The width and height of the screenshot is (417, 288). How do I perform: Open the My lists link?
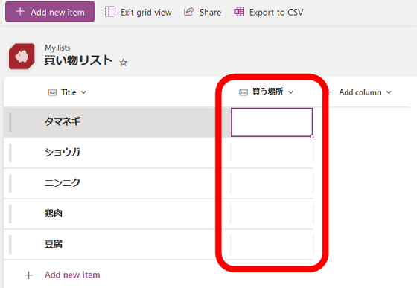tap(57, 48)
